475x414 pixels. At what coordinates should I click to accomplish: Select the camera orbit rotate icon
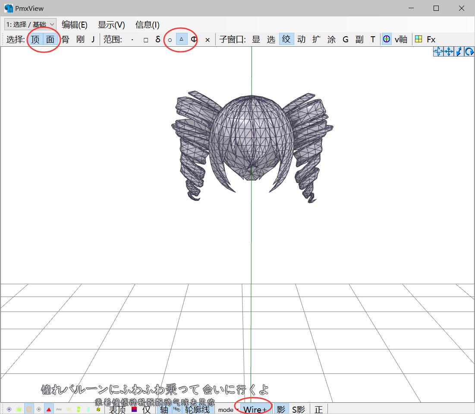438,51
